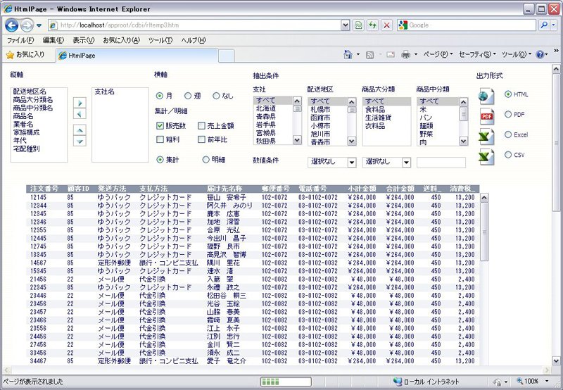Open the 表示(V) menu
The width and height of the screenshot is (563, 390).
click(x=83, y=40)
